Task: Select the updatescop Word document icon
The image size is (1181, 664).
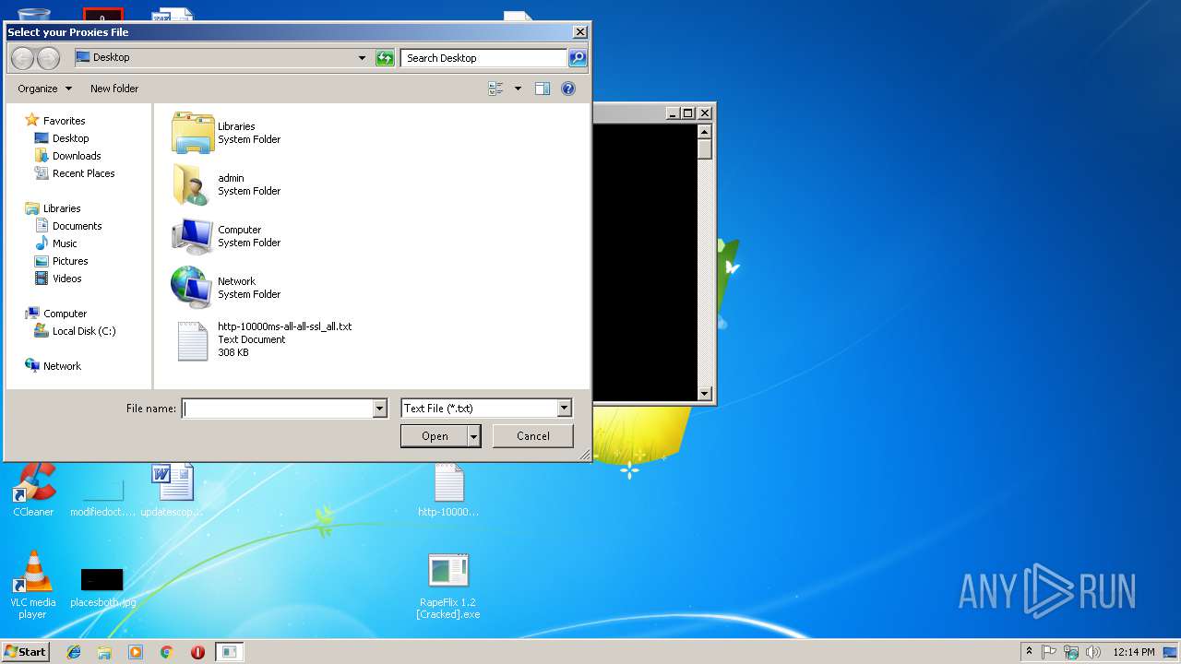Action: coord(173,490)
